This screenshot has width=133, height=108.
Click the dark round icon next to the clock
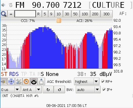pos(34,81)
